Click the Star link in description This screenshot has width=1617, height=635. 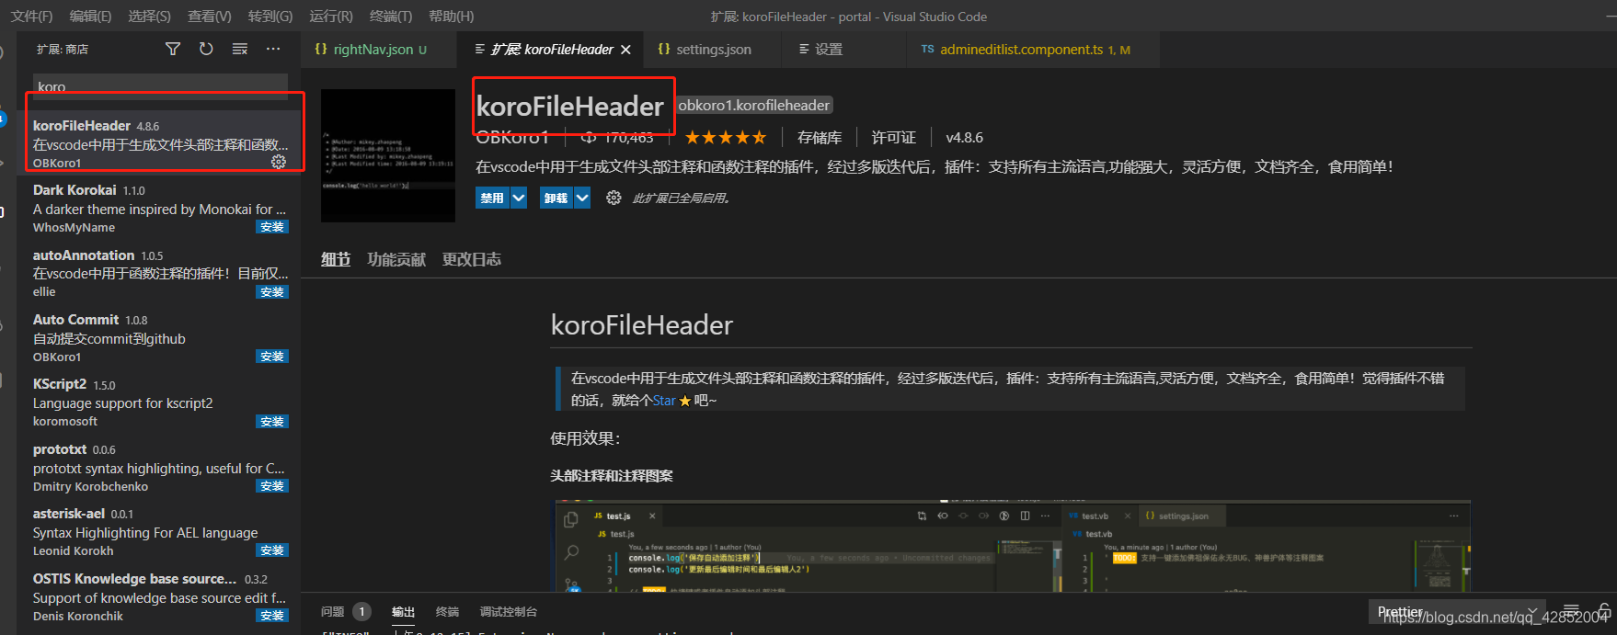[x=664, y=401]
